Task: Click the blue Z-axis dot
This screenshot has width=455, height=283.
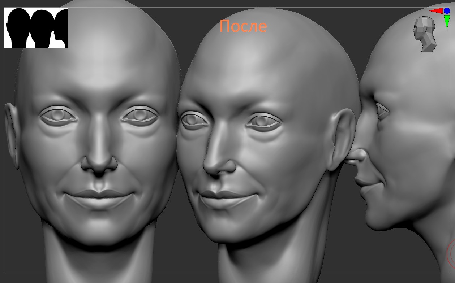Action: (447, 11)
